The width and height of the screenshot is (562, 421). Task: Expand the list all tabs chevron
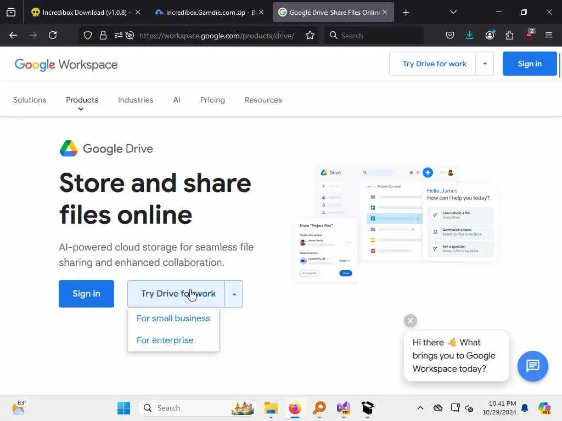point(453,12)
